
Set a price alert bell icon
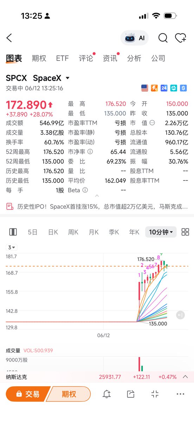[107, 394]
